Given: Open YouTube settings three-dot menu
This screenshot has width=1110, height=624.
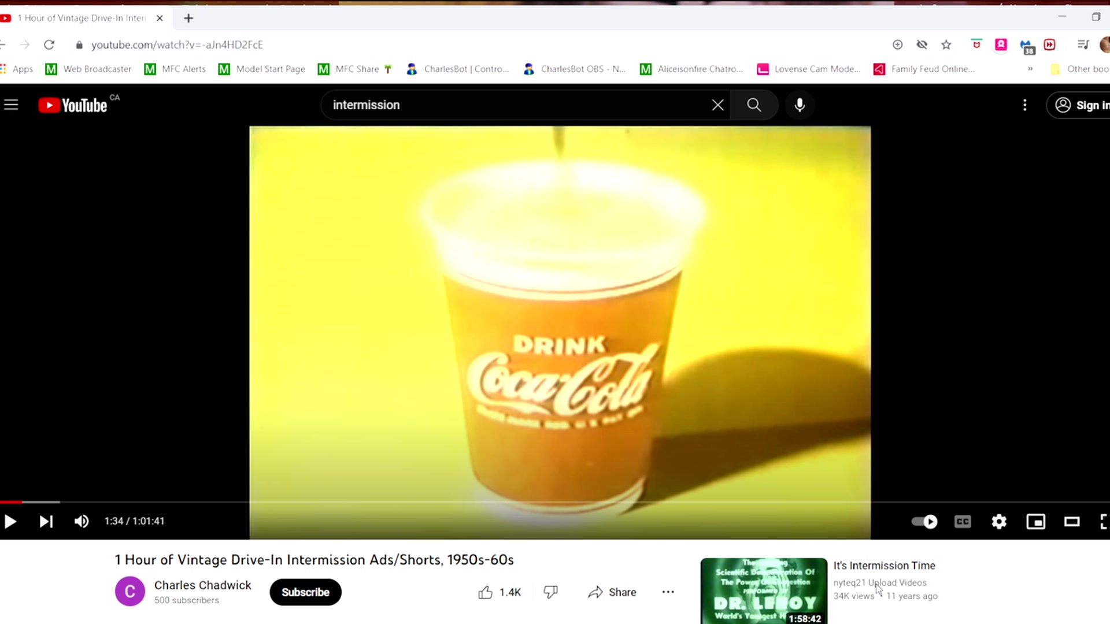Looking at the screenshot, I should pyautogui.click(x=1025, y=105).
